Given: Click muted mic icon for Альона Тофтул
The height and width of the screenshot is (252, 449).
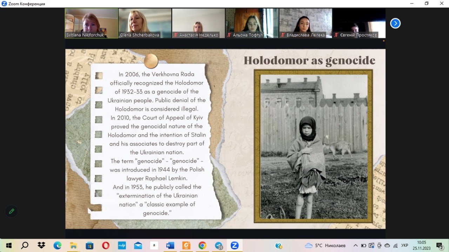Looking at the screenshot, I should 229,35.
